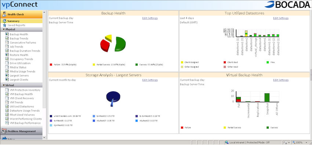Click the Job Trends icon
This screenshot has height=145, width=312.
pyautogui.click(x=7, y=47)
